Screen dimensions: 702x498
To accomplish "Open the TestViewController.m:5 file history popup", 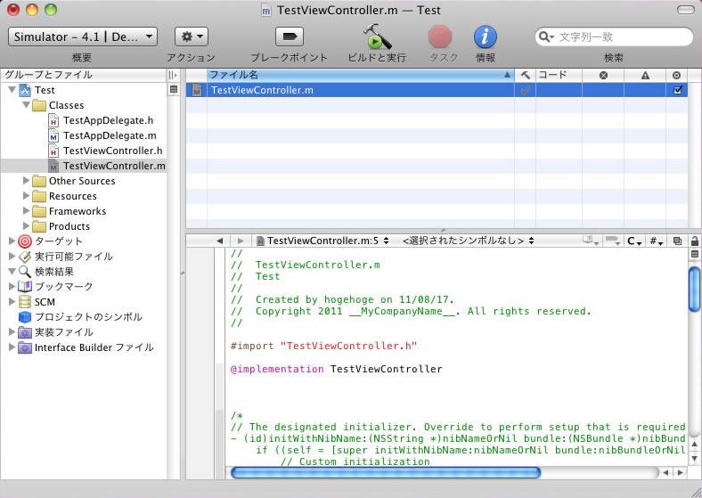I will (x=322, y=241).
